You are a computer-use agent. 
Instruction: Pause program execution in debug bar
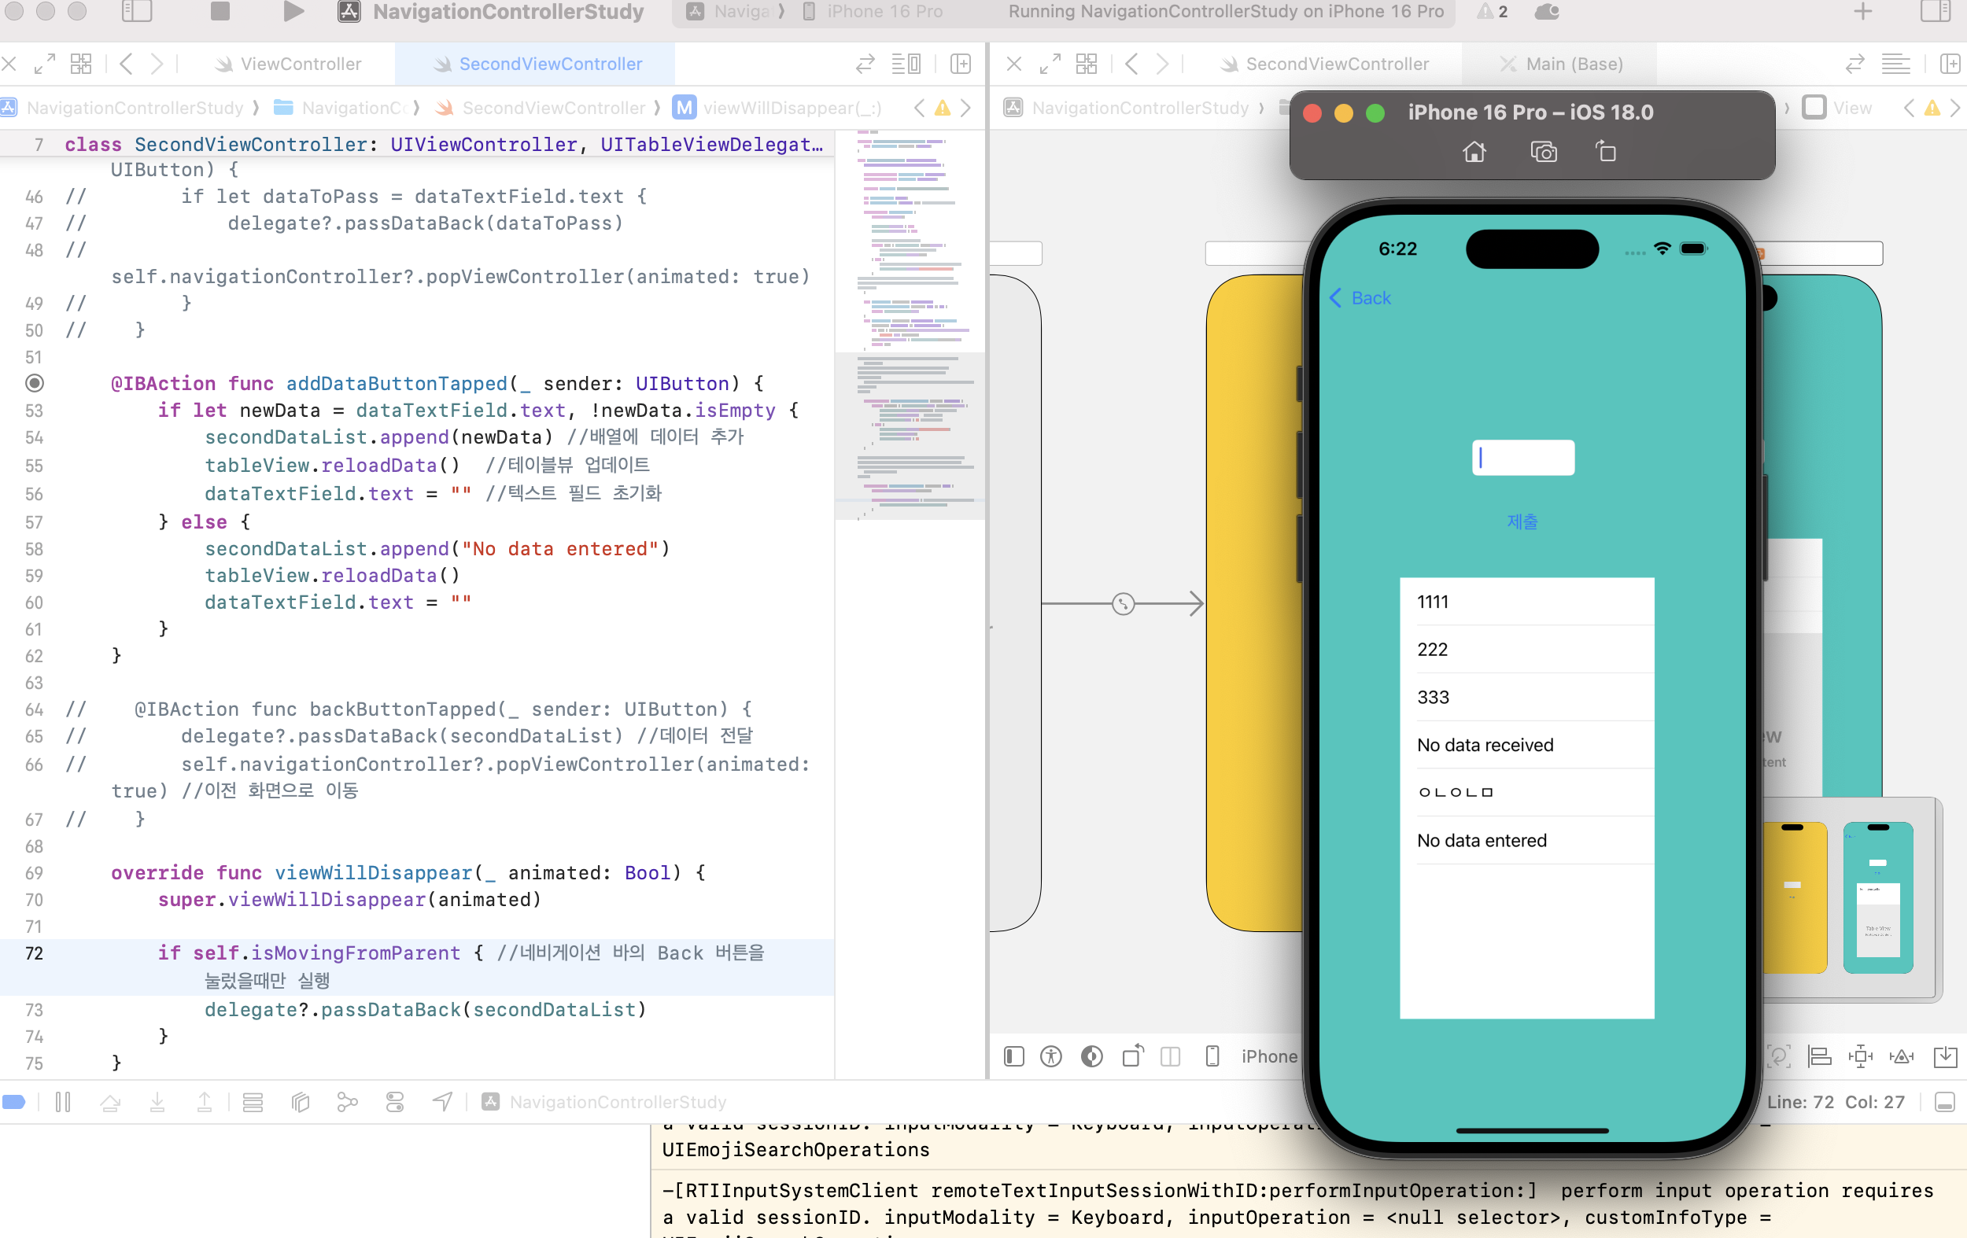(x=63, y=1102)
